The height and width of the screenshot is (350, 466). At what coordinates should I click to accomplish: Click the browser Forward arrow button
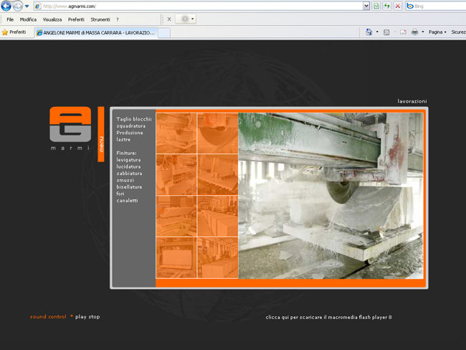17,6
